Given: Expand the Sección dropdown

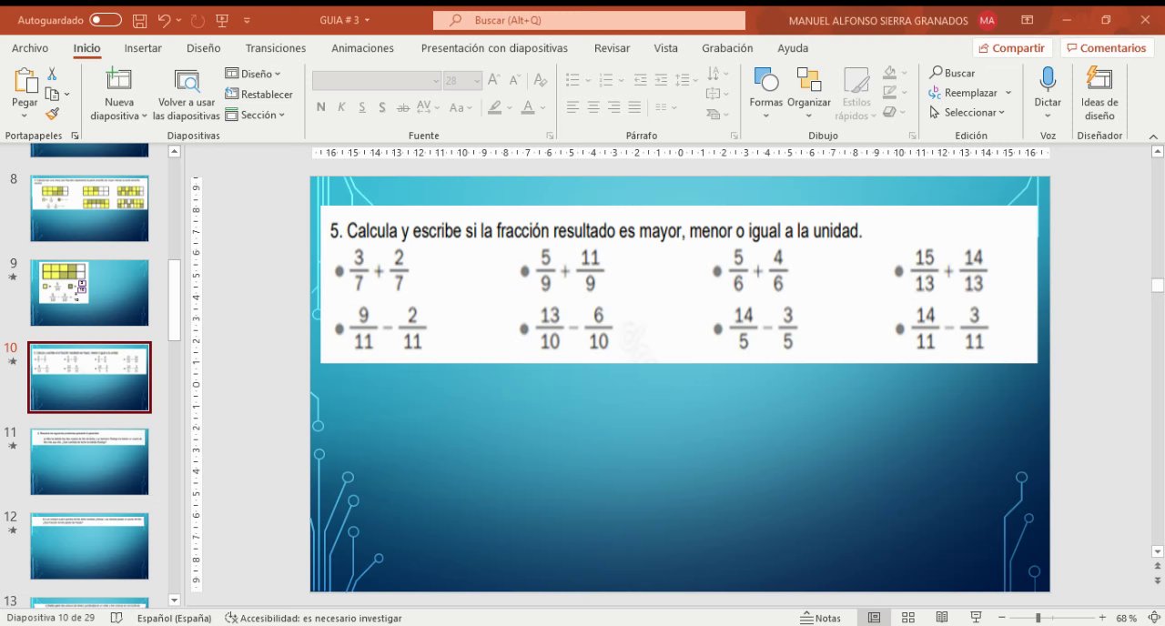Looking at the screenshot, I should coord(256,115).
